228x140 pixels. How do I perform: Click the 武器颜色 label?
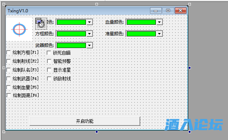(x=44, y=45)
